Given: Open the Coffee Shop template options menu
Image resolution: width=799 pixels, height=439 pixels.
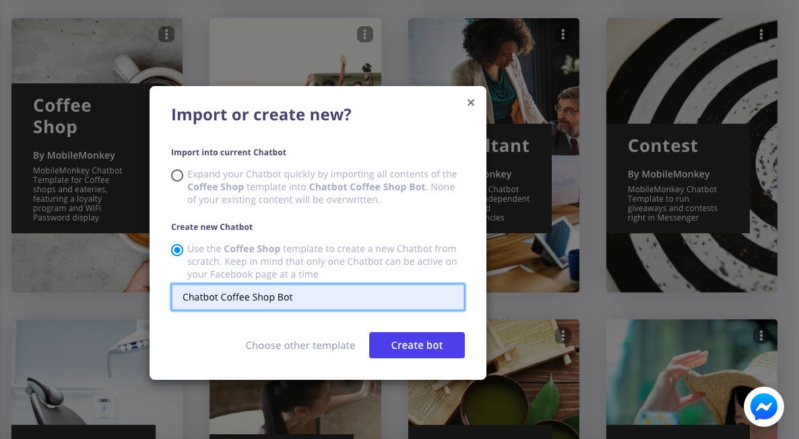Looking at the screenshot, I should point(166,34).
